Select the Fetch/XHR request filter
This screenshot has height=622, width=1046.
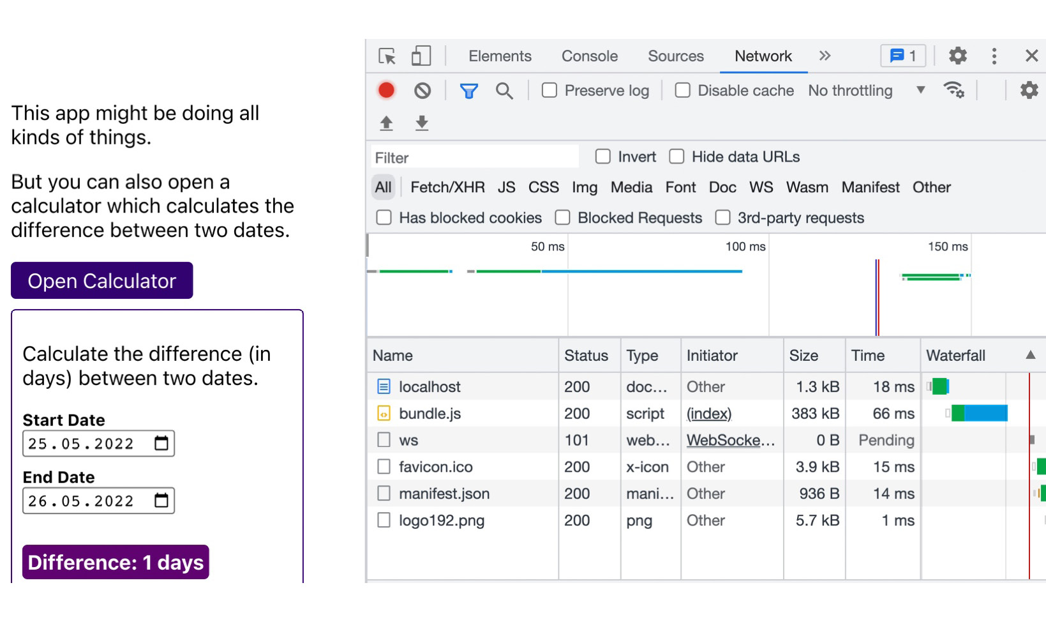pos(447,187)
